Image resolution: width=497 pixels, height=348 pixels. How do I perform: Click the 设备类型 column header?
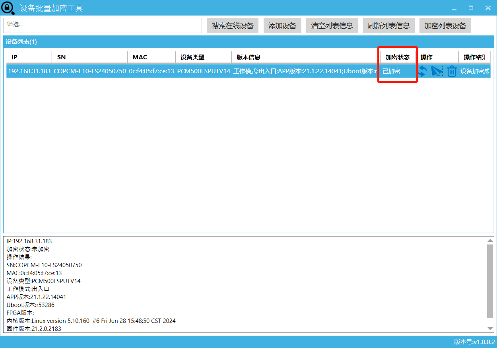204,57
